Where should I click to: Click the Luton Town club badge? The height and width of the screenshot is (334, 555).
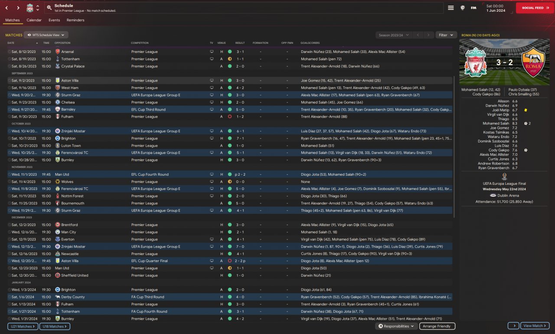[58, 146]
